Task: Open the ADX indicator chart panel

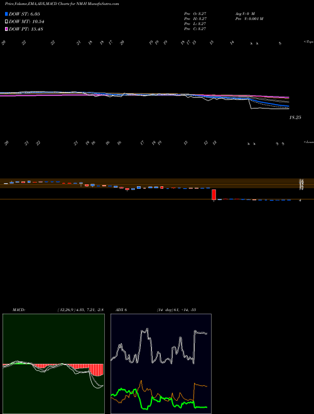Action: pyautogui.click(x=161, y=364)
